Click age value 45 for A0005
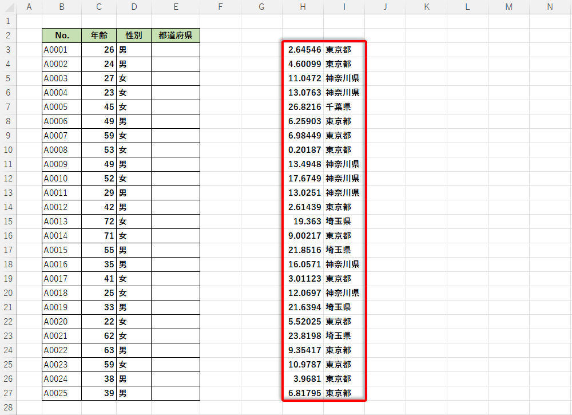 coord(99,107)
